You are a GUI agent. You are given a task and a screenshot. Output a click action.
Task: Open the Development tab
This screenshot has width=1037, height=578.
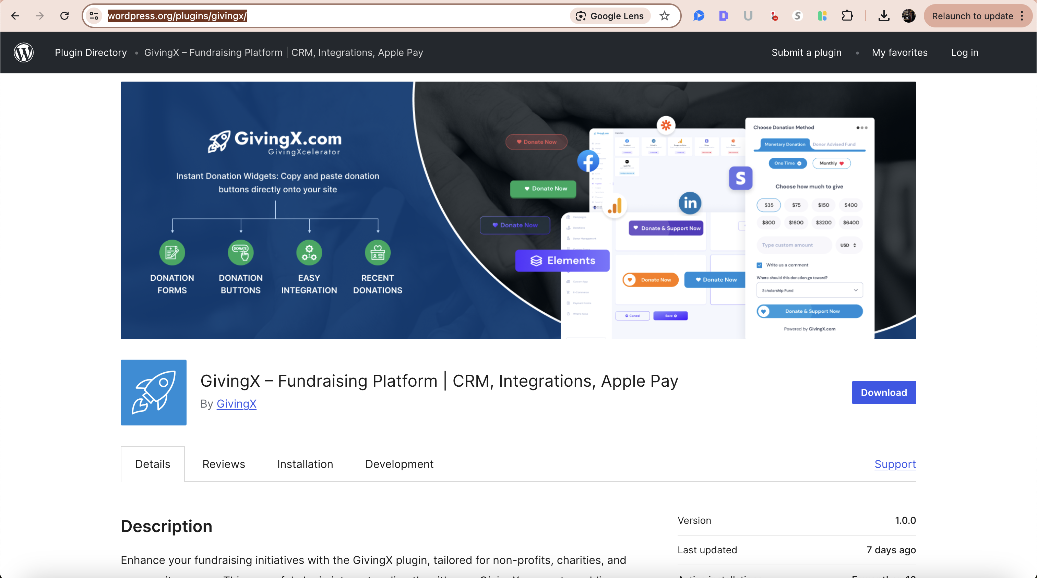(398, 463)
